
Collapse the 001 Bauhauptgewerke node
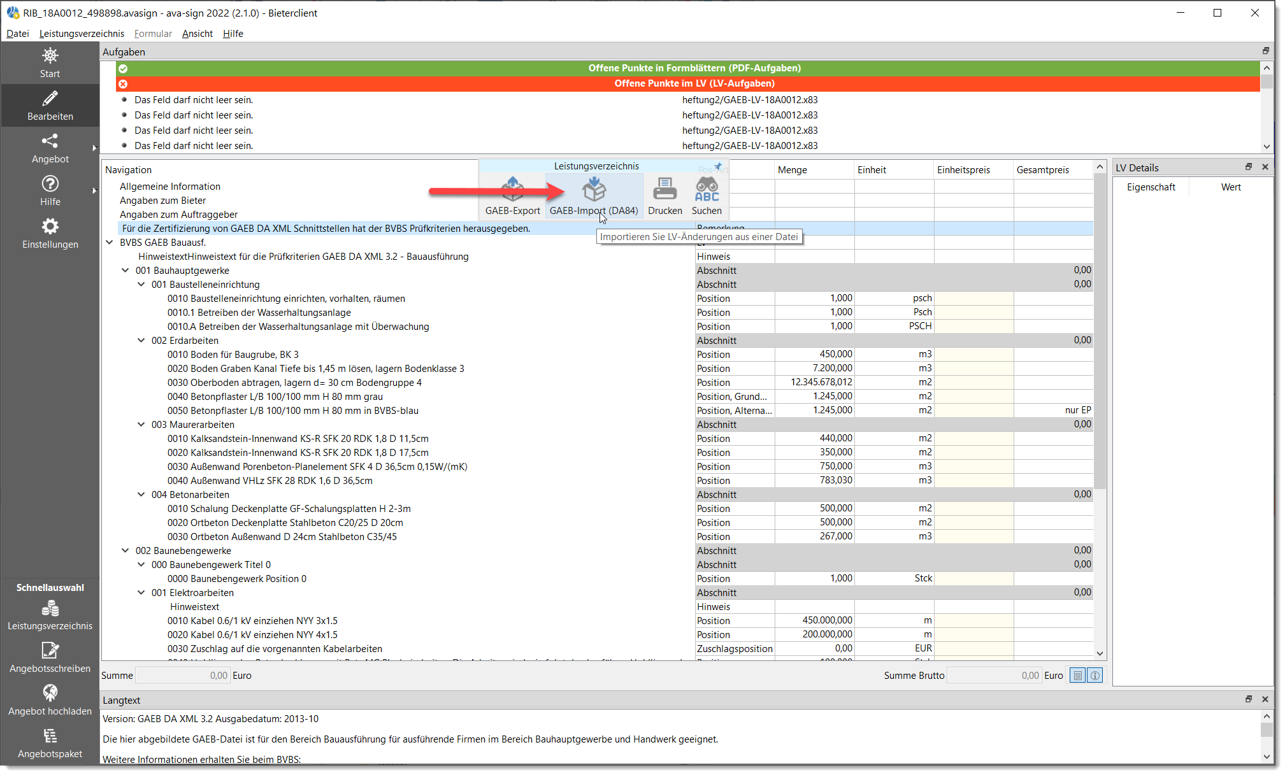(126, 270)
